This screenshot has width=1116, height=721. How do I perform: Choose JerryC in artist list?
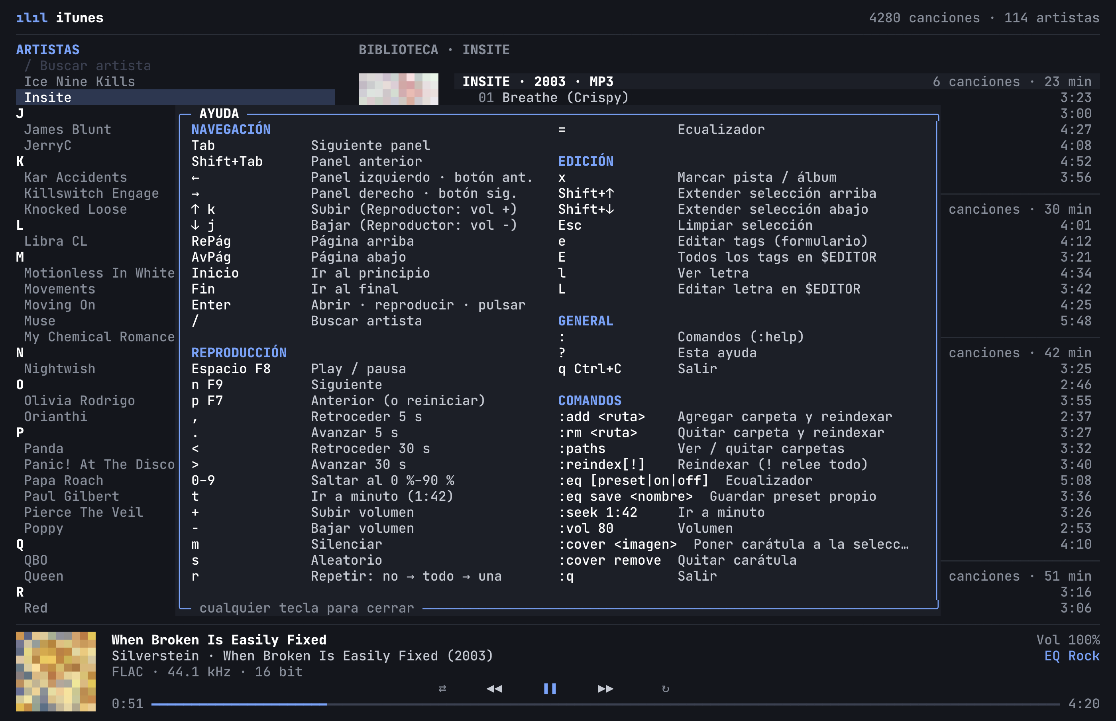point(48,145)
